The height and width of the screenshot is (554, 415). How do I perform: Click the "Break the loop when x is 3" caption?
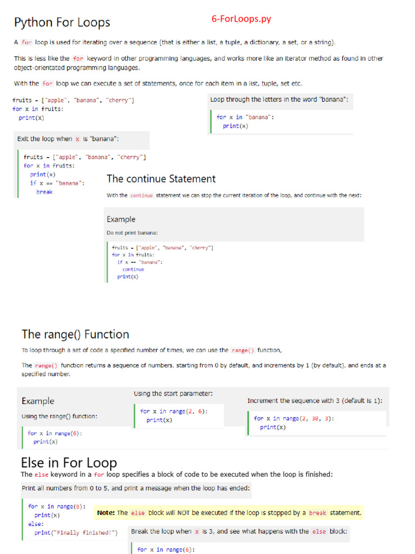click(239, 532)
